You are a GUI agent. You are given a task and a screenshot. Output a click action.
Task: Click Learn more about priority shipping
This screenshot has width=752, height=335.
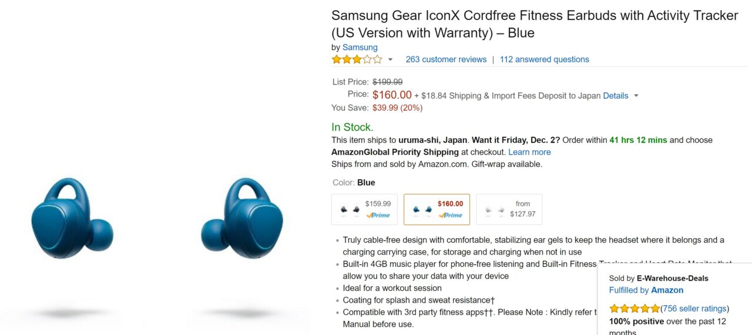(x=529, y=152)
